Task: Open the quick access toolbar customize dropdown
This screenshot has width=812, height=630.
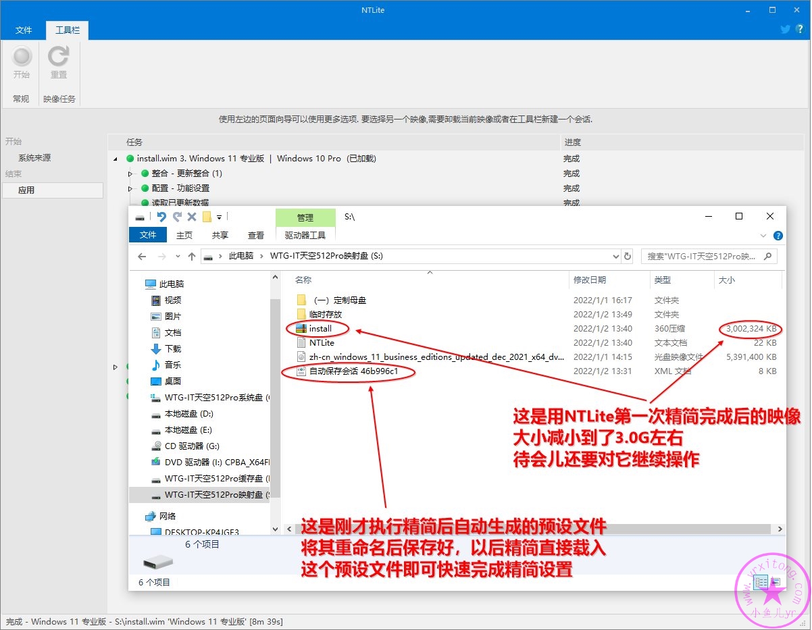Action: coord(220,217)
